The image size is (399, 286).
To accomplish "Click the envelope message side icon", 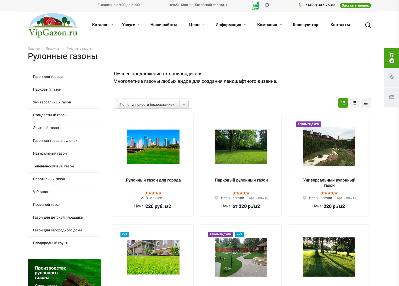I will [x=391, y=97].
